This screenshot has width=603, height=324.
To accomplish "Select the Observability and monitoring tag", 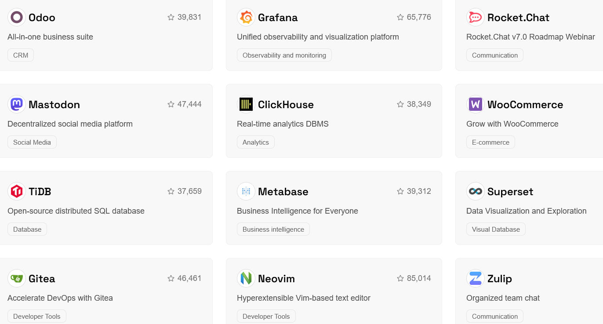I will 284,55.
